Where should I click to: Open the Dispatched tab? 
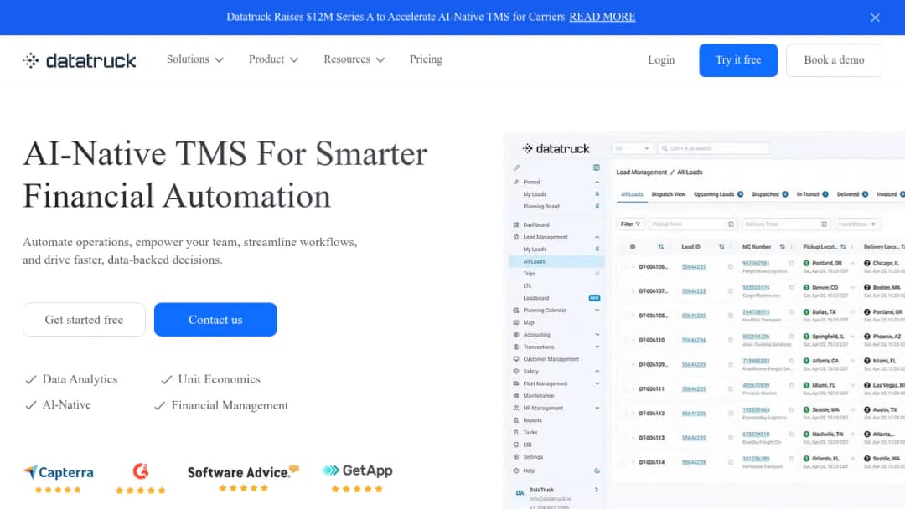770,194
